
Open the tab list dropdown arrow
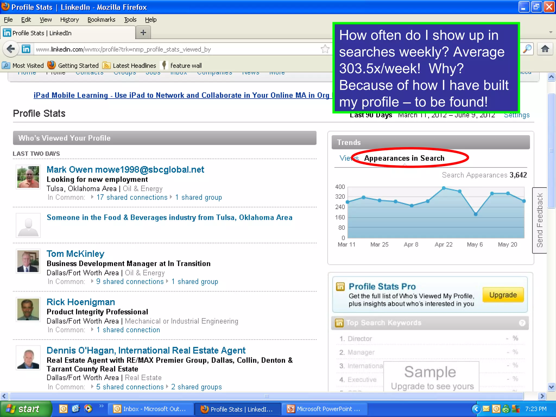pyautogui.click(x=551, y=32)
